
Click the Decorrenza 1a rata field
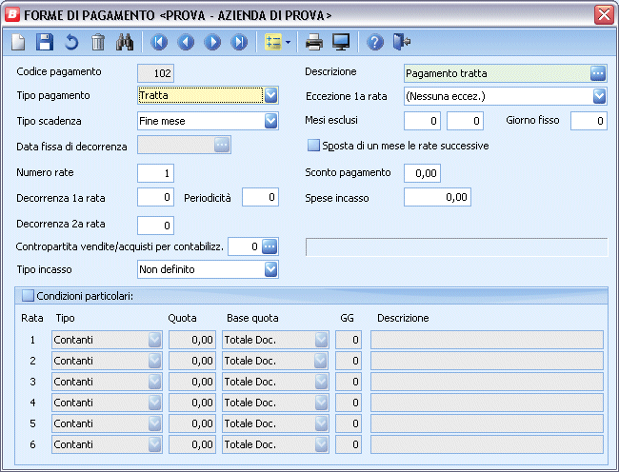(x=155, y=197)
